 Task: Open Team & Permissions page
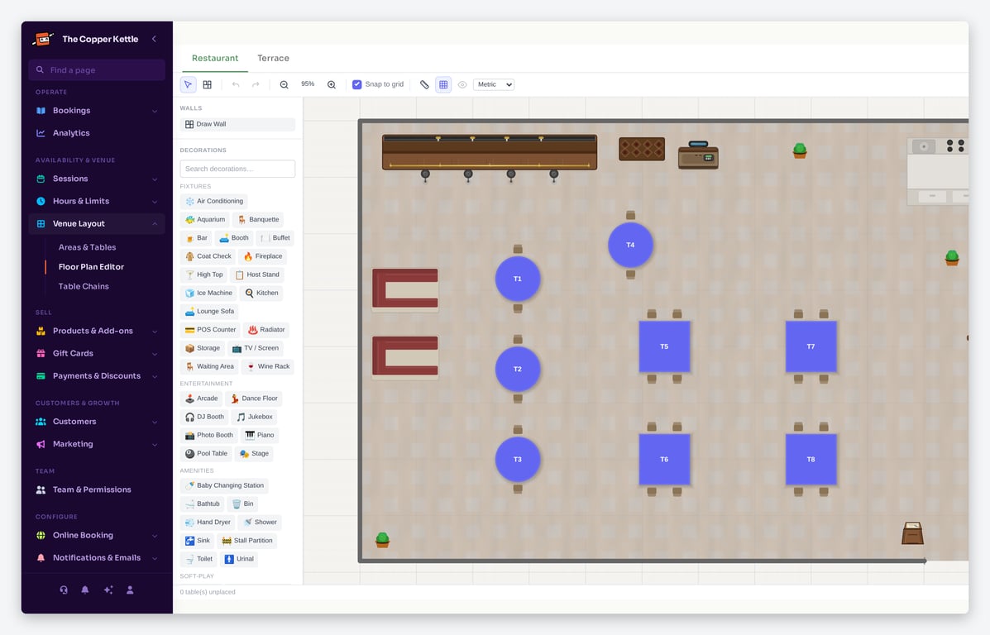pyautogui.click(x=97, y=489)
